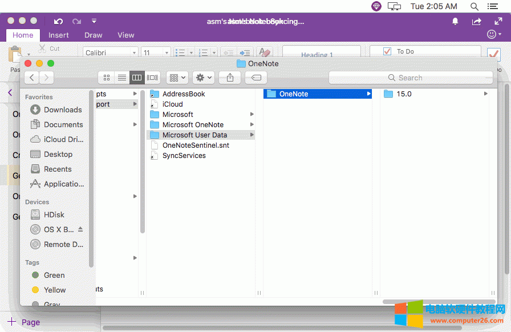The width and height of the screenshot is (511, 332).
Task: Click inside the Finder search field
Action: 411,78
